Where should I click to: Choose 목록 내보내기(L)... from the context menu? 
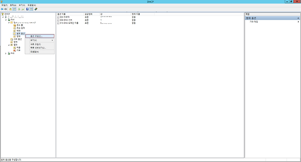(40, 47)
